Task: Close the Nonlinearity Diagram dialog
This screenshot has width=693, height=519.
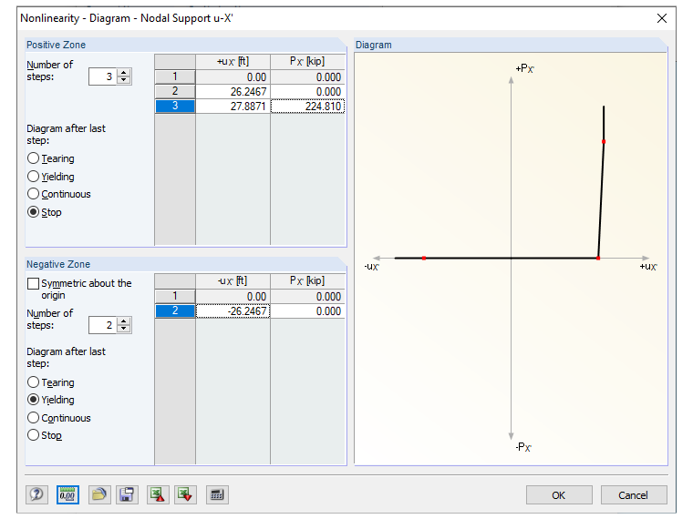Action: [662, 18]
